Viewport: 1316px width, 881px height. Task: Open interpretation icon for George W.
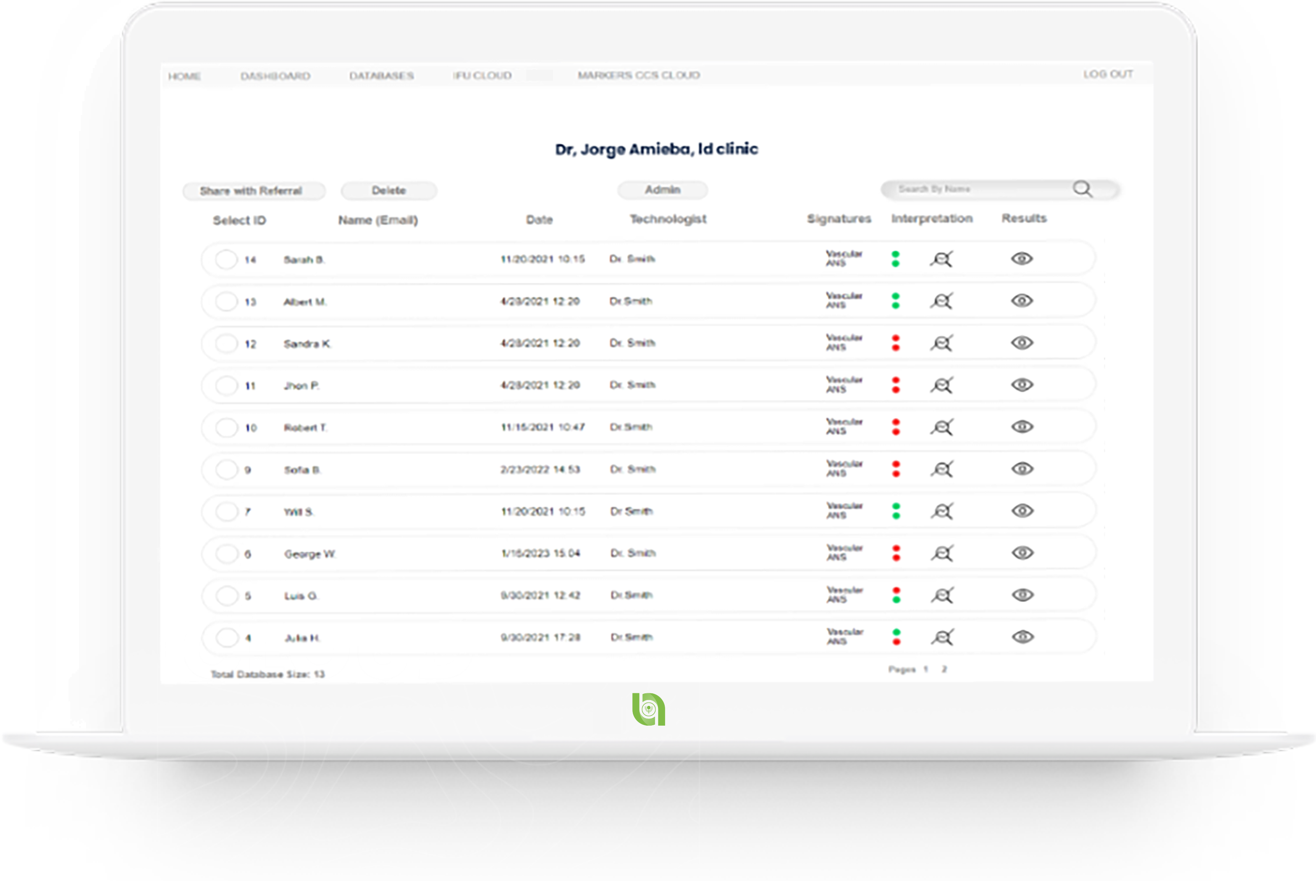click(x=942, y=553)
